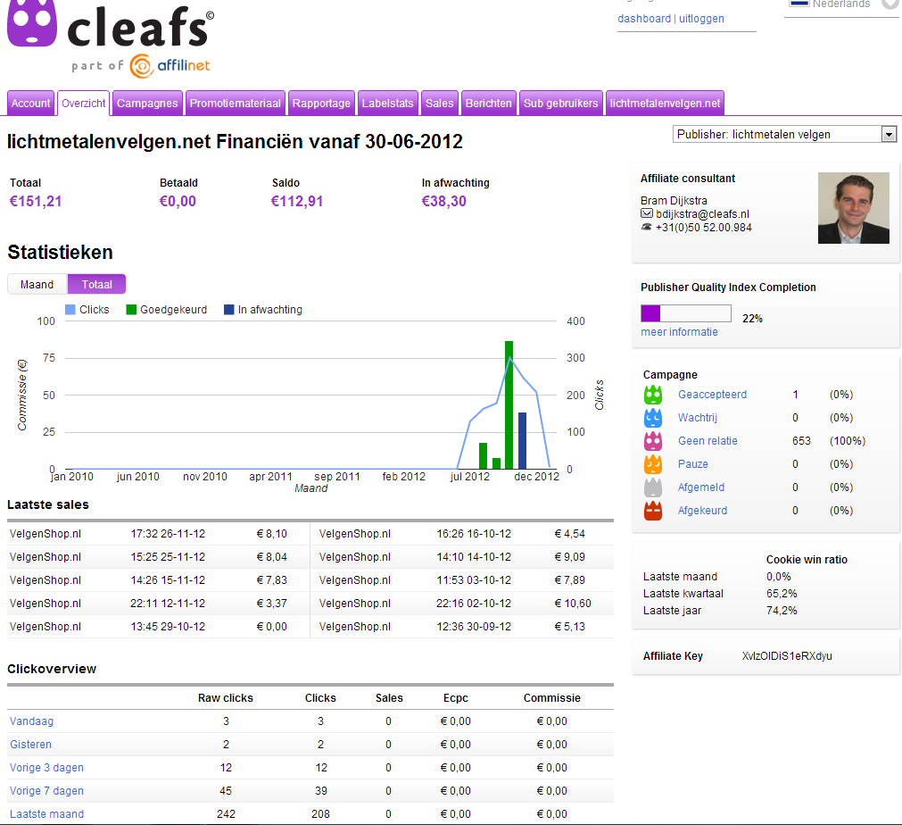Click the Bram Dijkstra consultant photo
This screenshot has height=825, width=902.
[854, 208]
